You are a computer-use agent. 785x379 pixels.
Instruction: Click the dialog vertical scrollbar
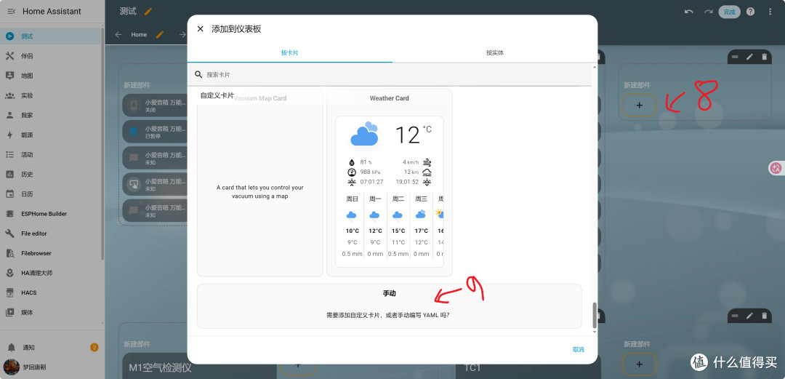(595, 315)
